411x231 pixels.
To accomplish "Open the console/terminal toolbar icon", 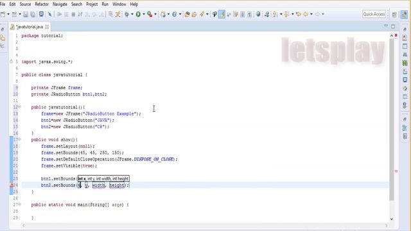I will click(41, 14).
